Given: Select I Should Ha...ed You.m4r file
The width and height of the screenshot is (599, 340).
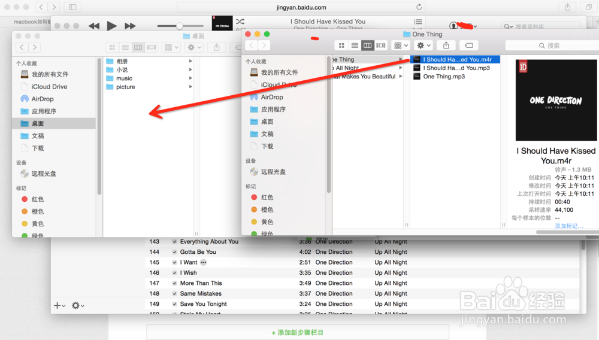Looking at the screenshot, I should point(455,59).
